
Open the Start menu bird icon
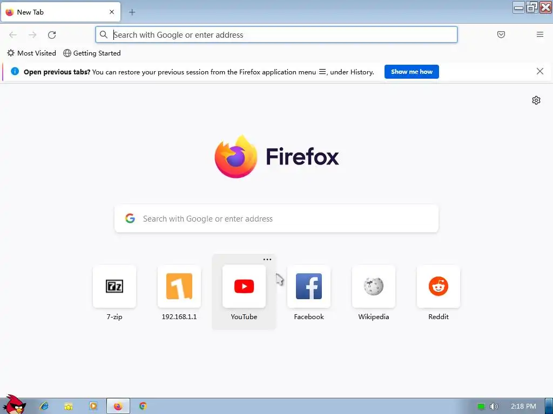click(14, 405)
